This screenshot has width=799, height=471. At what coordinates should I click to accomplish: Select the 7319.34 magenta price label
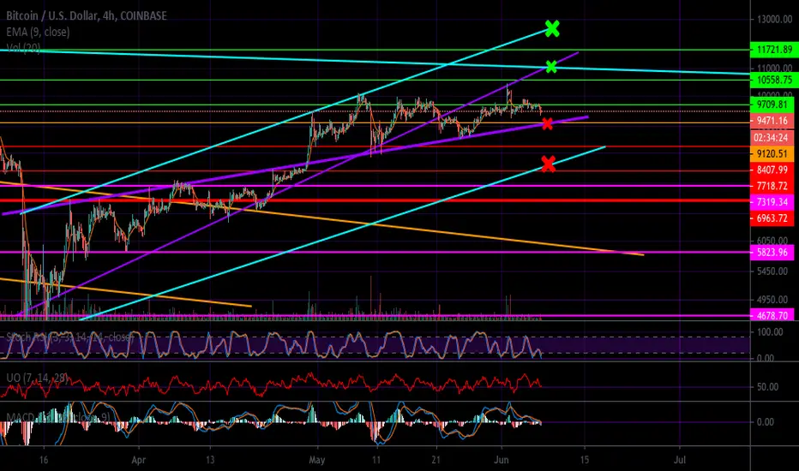pyautogui.click(x=772, y=202)
